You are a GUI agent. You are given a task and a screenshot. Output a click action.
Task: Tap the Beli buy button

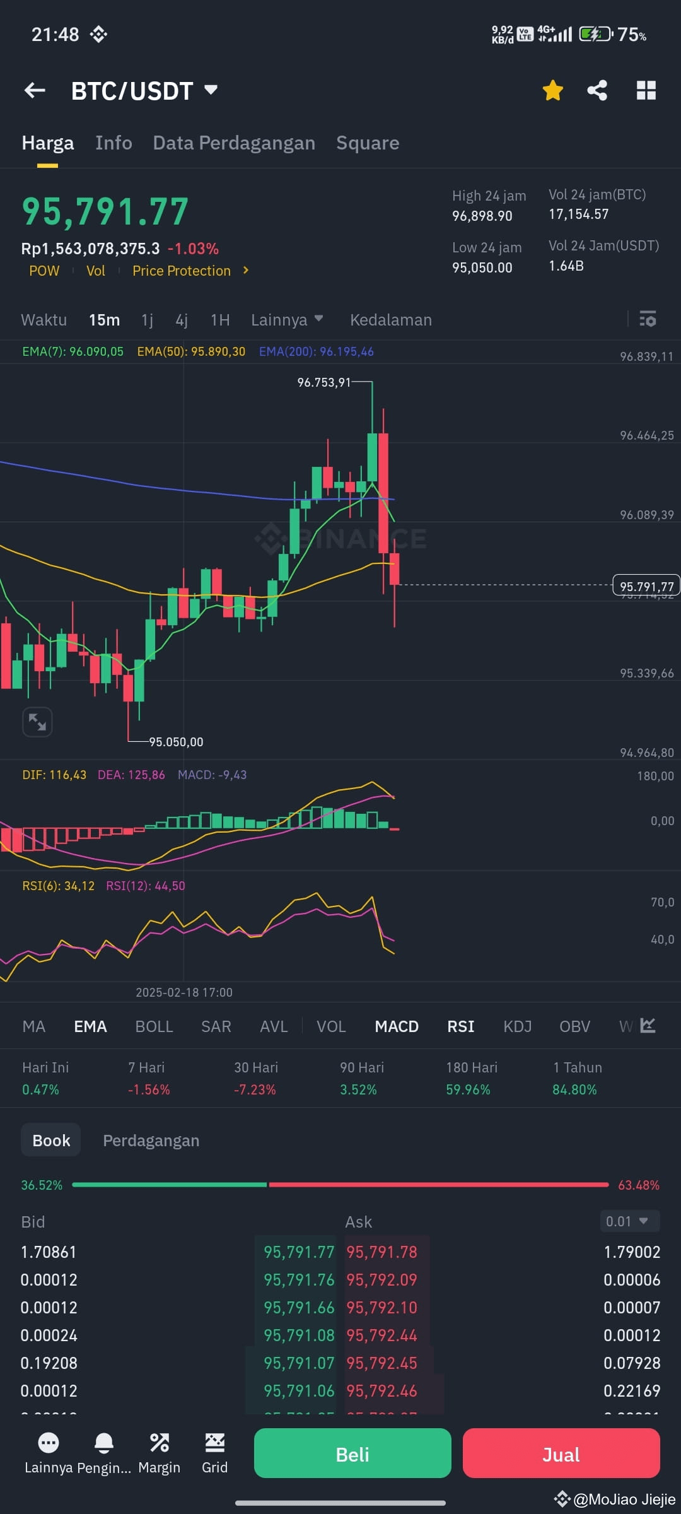point(352,1453)
